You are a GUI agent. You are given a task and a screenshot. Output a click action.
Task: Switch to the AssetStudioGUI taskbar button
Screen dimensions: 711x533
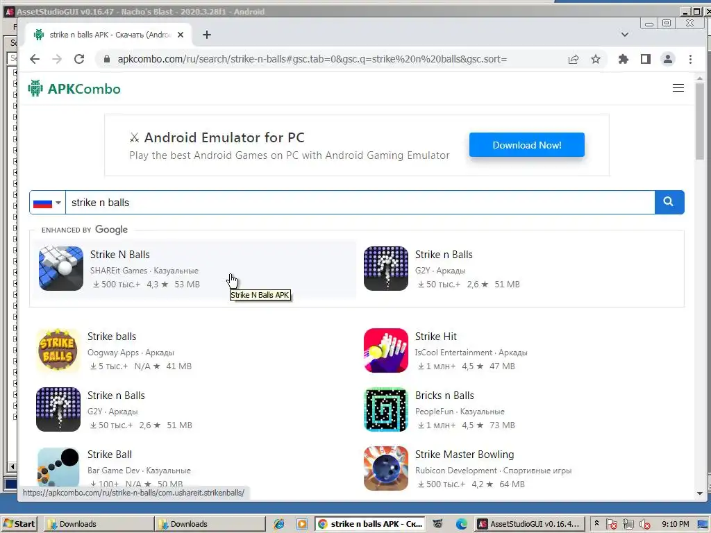[x=529, y=524]
